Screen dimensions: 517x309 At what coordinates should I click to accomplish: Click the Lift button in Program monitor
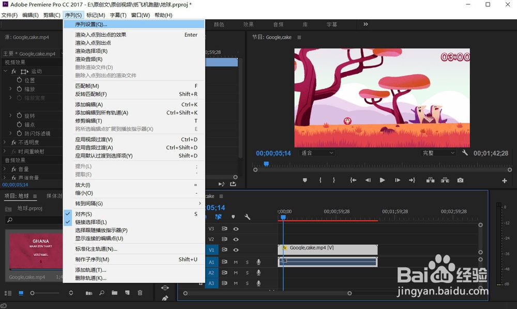tap(430, 180)
